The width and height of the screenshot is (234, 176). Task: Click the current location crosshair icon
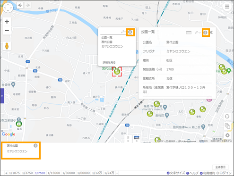pyautogui.click(x=227, y=117)
